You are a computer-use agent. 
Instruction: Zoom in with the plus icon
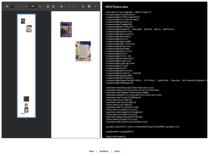point(40,7)
